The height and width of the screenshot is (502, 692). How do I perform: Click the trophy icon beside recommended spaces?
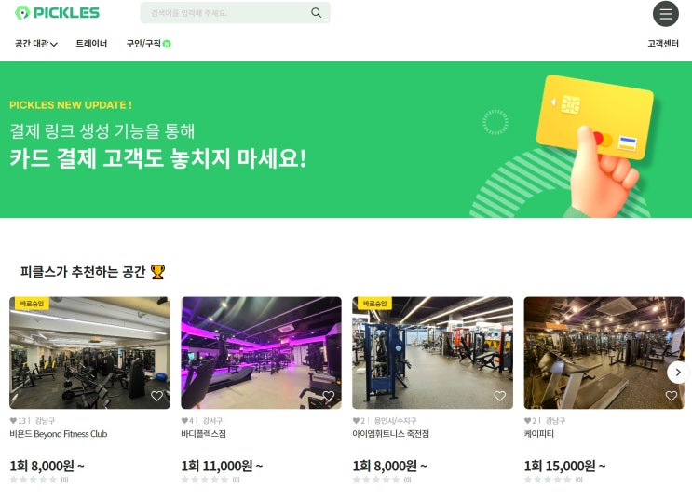(x=157, y=272)
